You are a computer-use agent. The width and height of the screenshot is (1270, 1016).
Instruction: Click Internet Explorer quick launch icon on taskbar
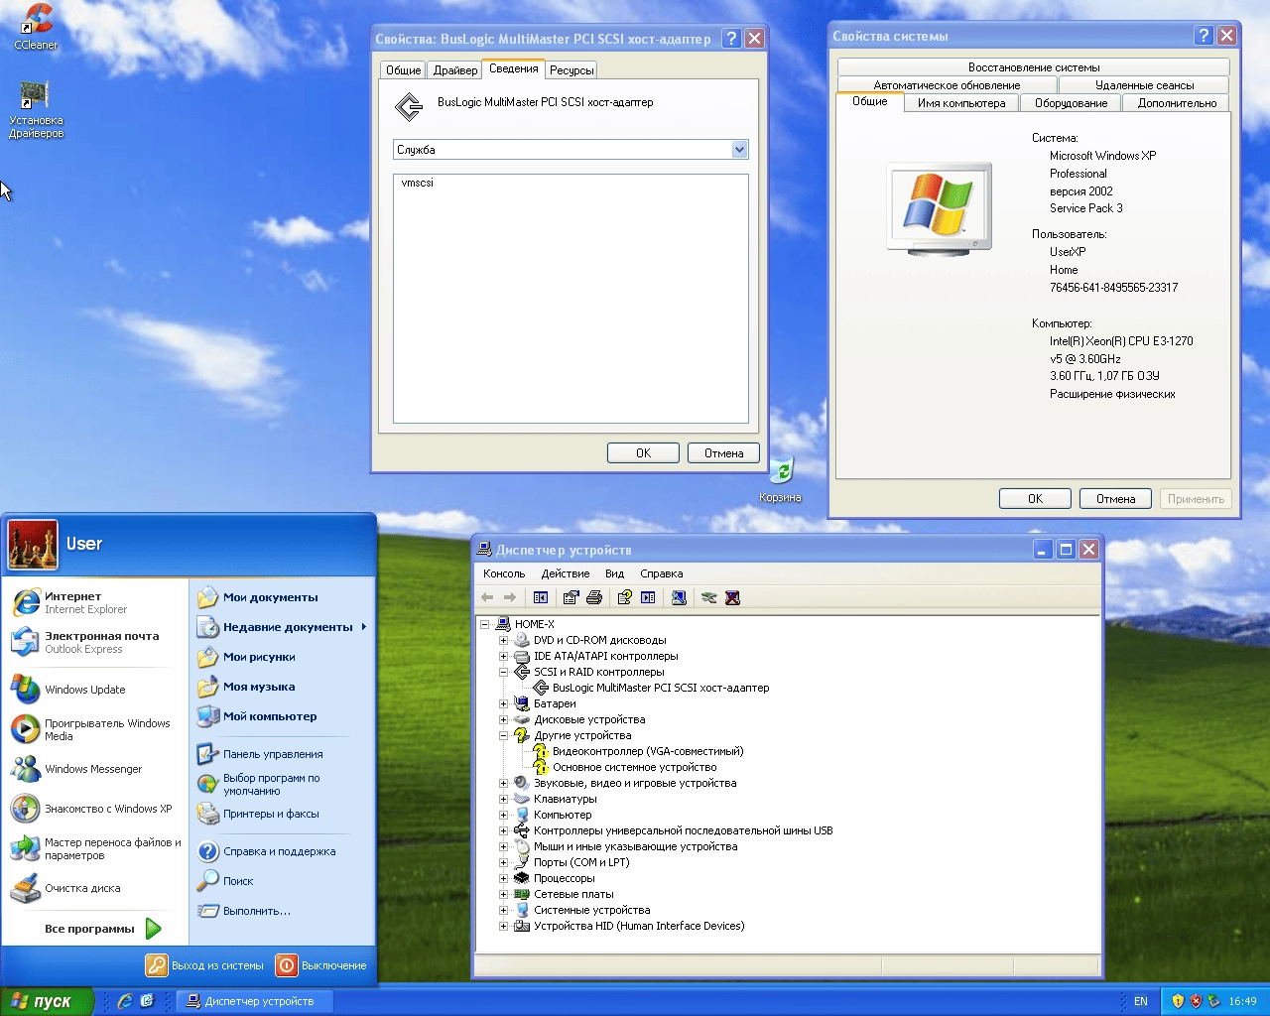point(125,1001)
